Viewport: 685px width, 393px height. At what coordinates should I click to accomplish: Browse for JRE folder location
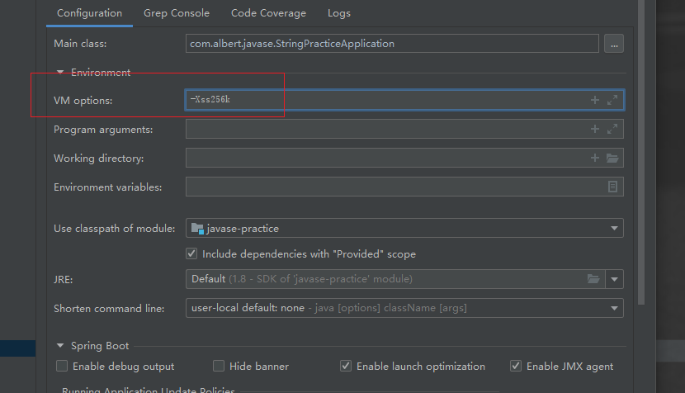tap(593, 279)
